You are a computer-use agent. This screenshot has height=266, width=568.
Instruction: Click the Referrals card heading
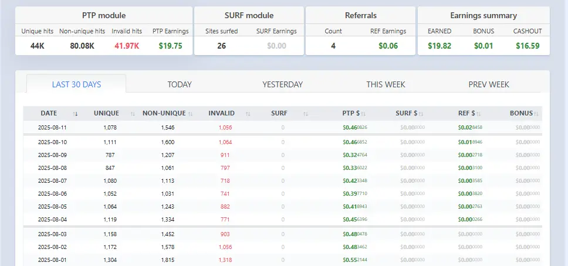360,16
